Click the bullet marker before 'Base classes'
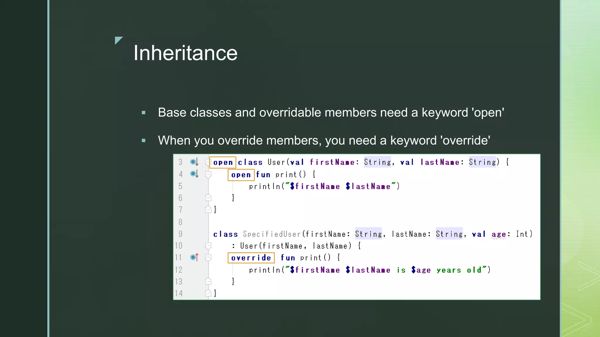 (144, 113)
